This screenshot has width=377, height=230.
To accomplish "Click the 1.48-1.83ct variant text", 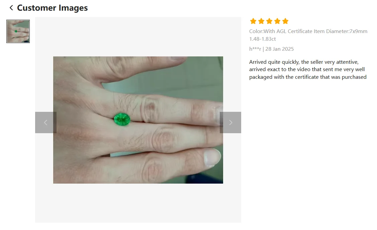I will pyautogui.click(x=263, y=39).
